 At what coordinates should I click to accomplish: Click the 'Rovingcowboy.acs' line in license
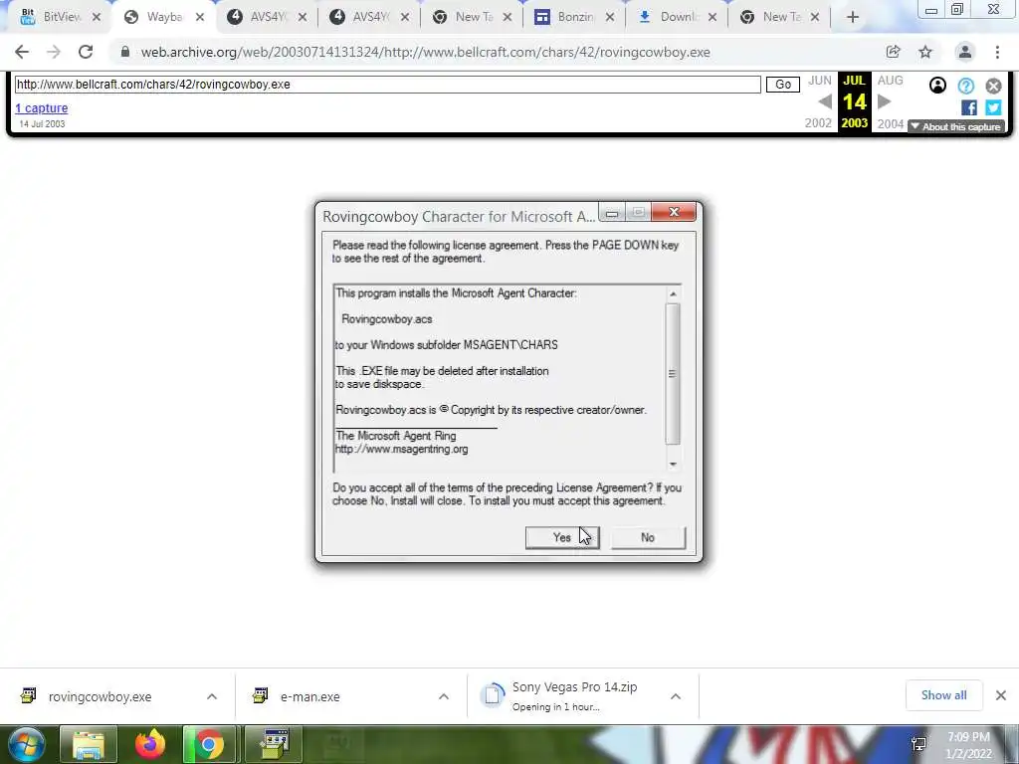pyautogui.click(x=387, y=319)
